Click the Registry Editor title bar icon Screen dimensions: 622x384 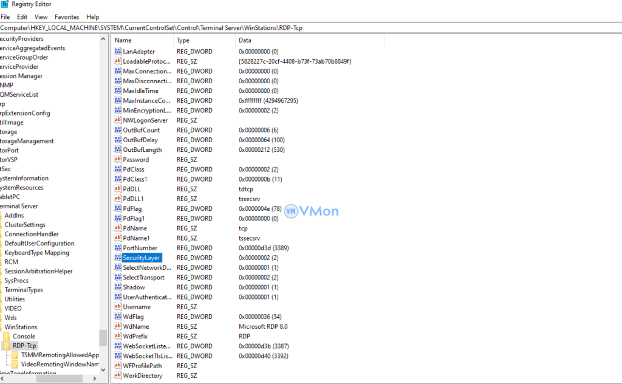[x=4, y=4]
